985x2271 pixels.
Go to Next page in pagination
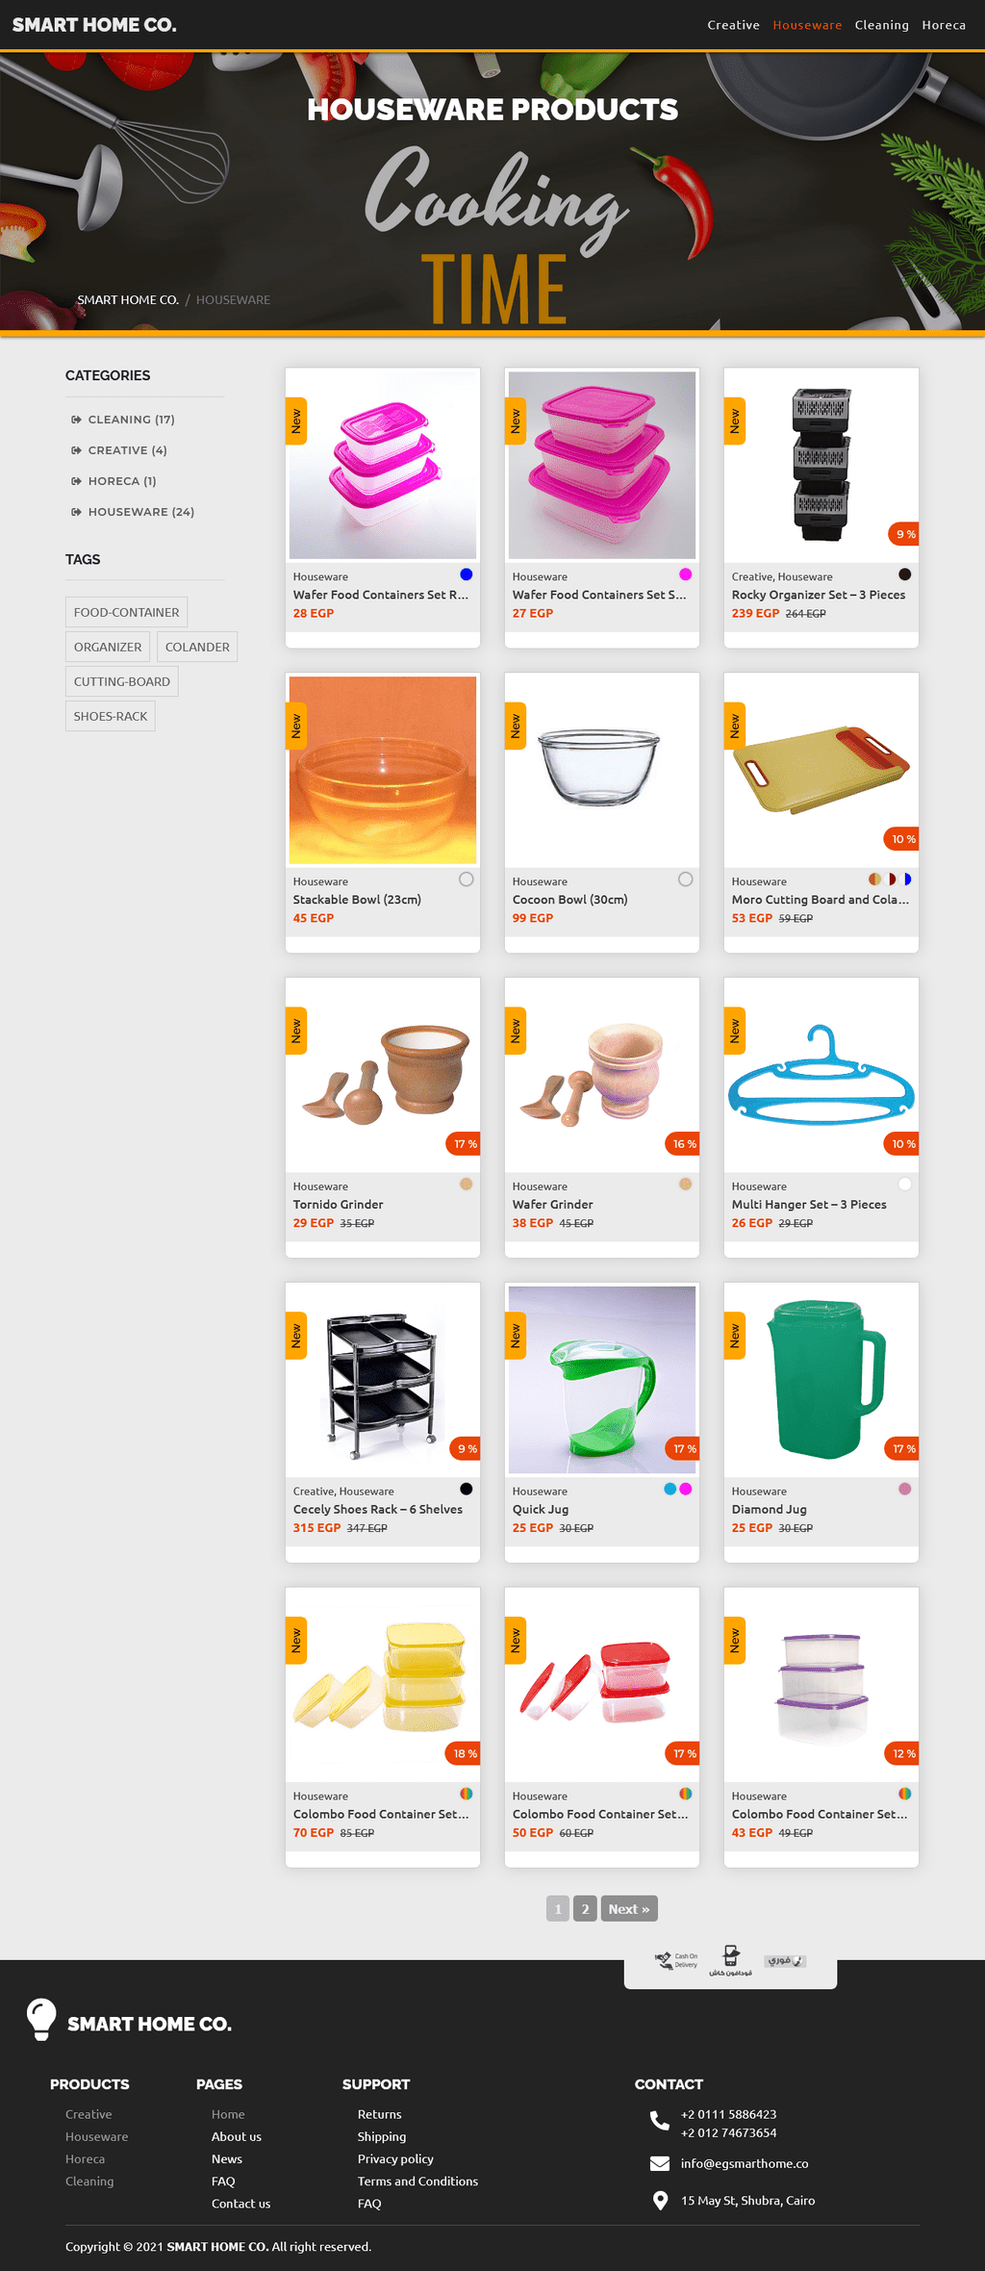tap(629, 1908)
